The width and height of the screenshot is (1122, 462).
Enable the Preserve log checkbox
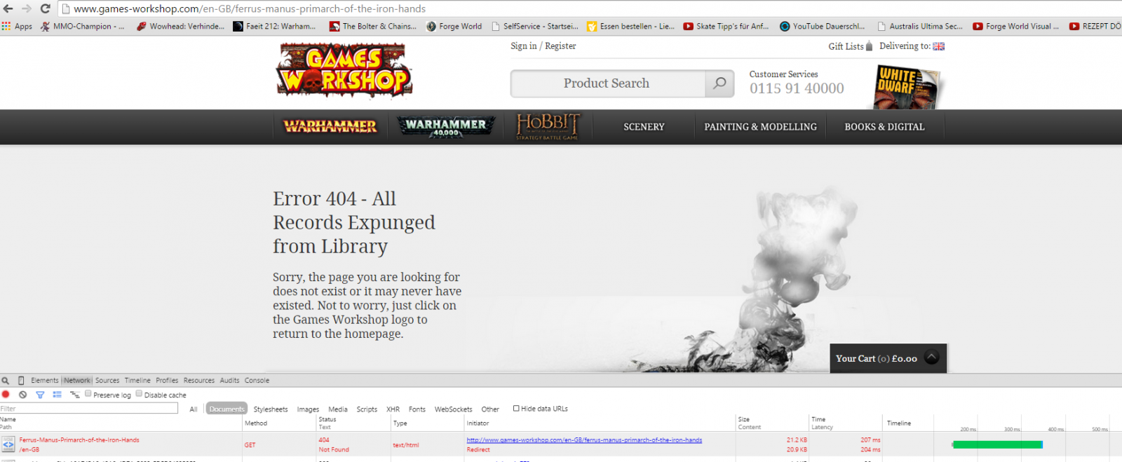tap(88, 394)
